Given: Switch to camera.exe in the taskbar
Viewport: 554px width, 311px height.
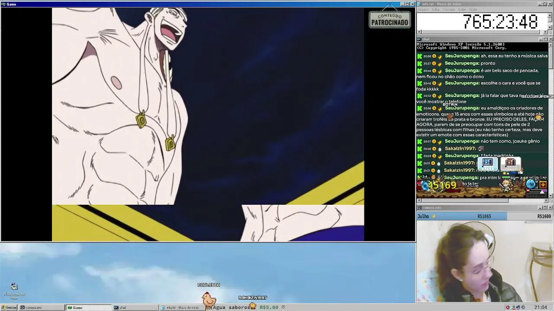Looking at the screenshot, I should point(42,308).
